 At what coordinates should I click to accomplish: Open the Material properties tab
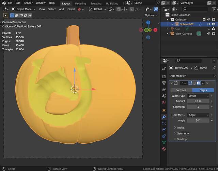(164, 149)
